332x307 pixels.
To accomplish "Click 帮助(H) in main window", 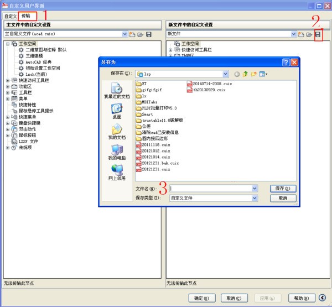I will [302, 298].
